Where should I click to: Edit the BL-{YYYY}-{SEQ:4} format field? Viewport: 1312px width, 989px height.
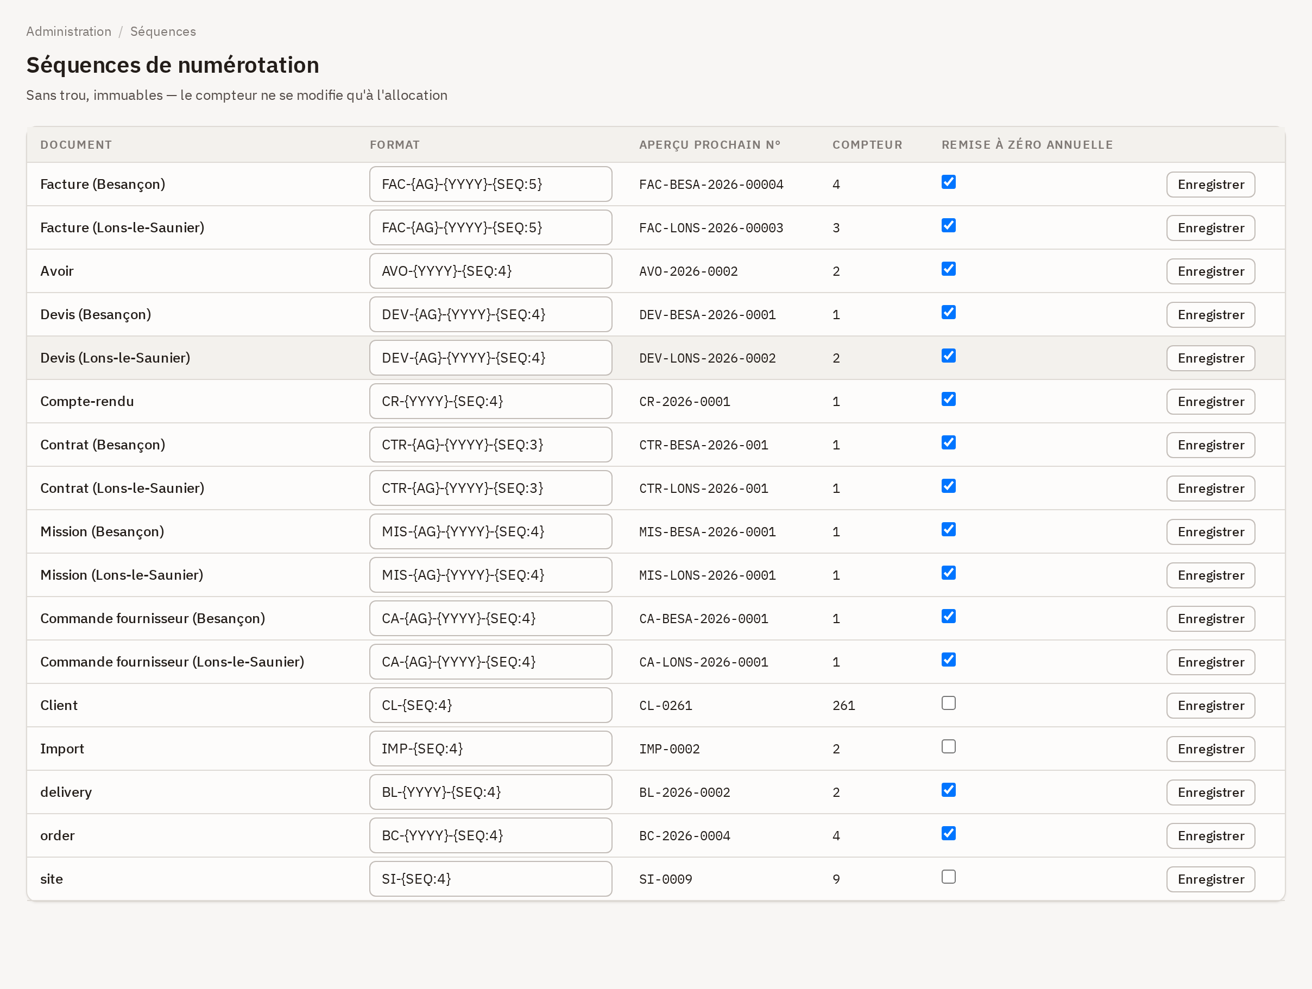[x=490, y=792]
